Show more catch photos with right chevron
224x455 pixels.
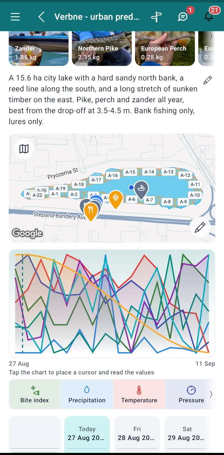click(x=211, y=37)
